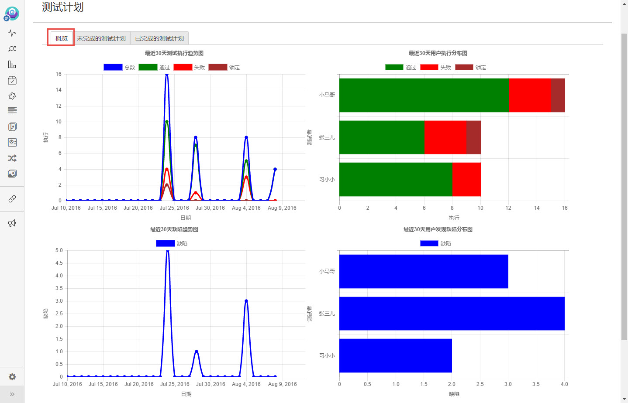Open the megaphone announcements icon
This screenshot has width=628, height=403.
click(x=12, y=223)
